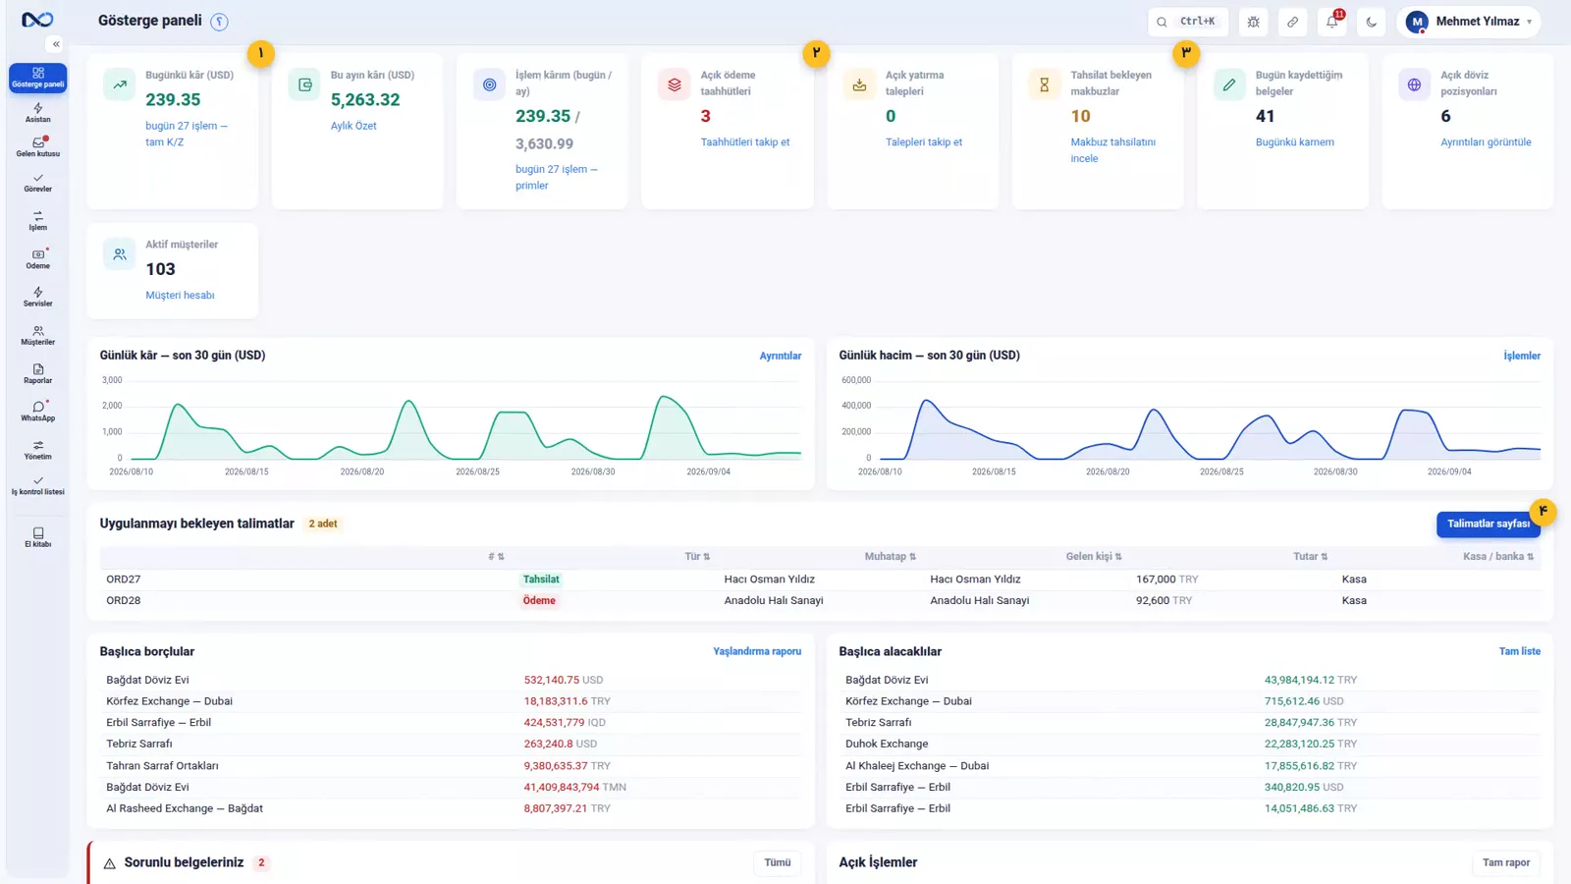
Task: Click the Tümü button in Sorunlu belgeleriniz
Action: 778,862
